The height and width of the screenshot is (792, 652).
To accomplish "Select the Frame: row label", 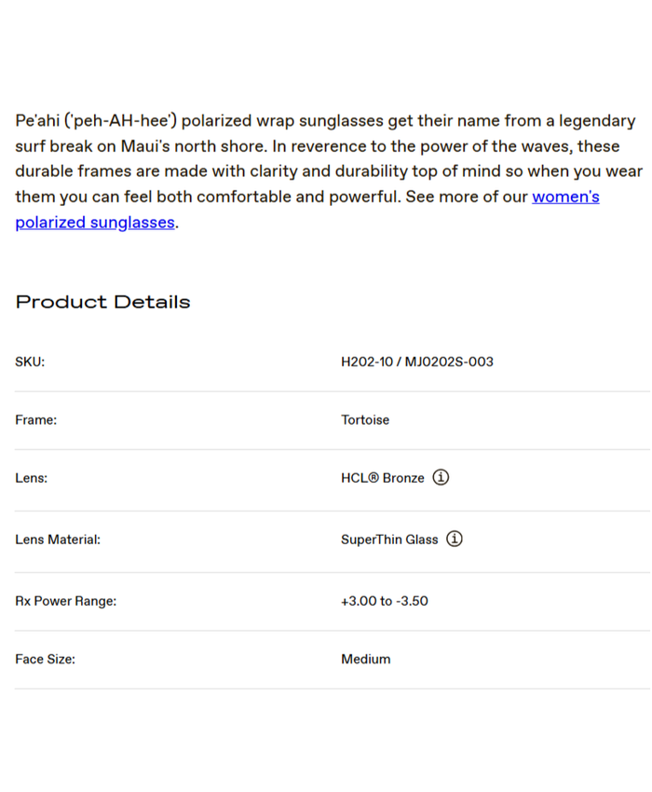I will tap(35, 420).
